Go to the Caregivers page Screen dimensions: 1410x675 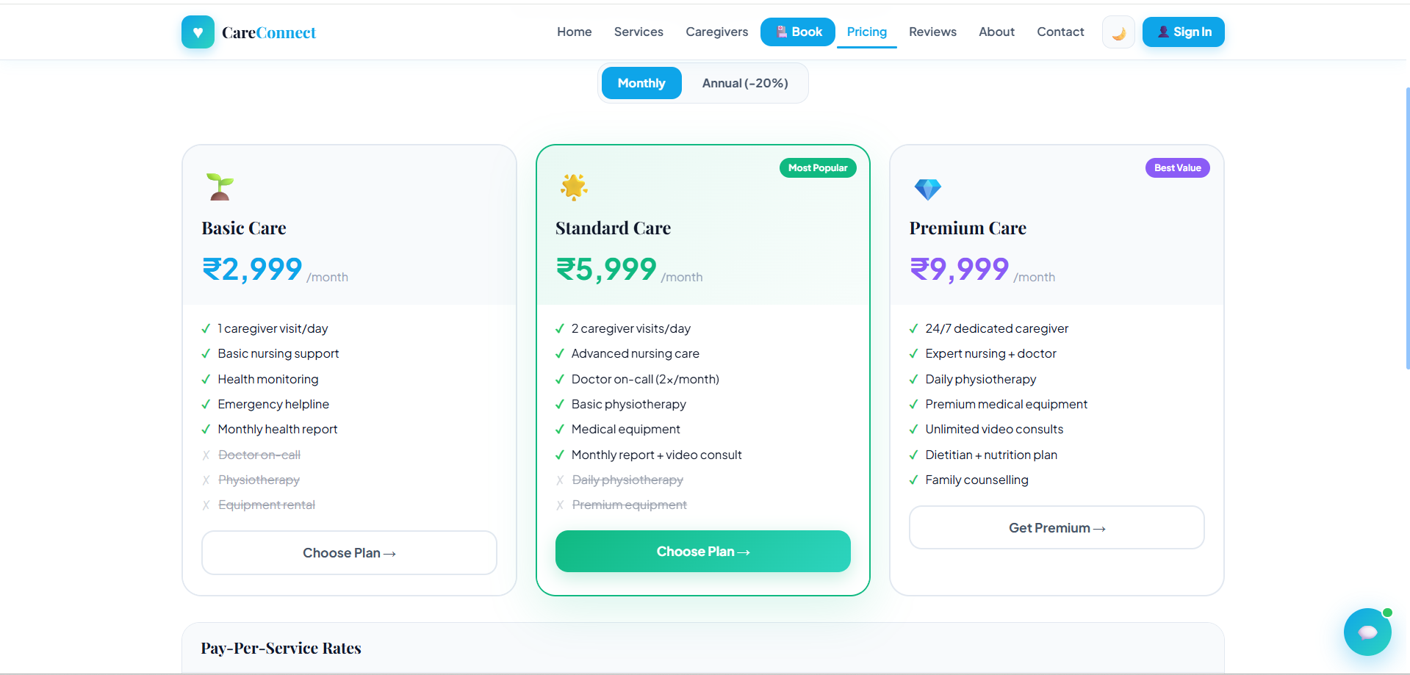[716, 32]
